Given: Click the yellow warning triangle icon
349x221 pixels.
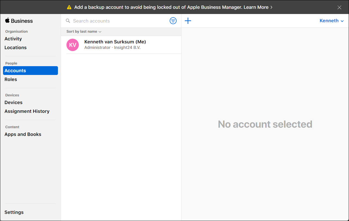Looking at the screenshot, I should coord(69,7).
